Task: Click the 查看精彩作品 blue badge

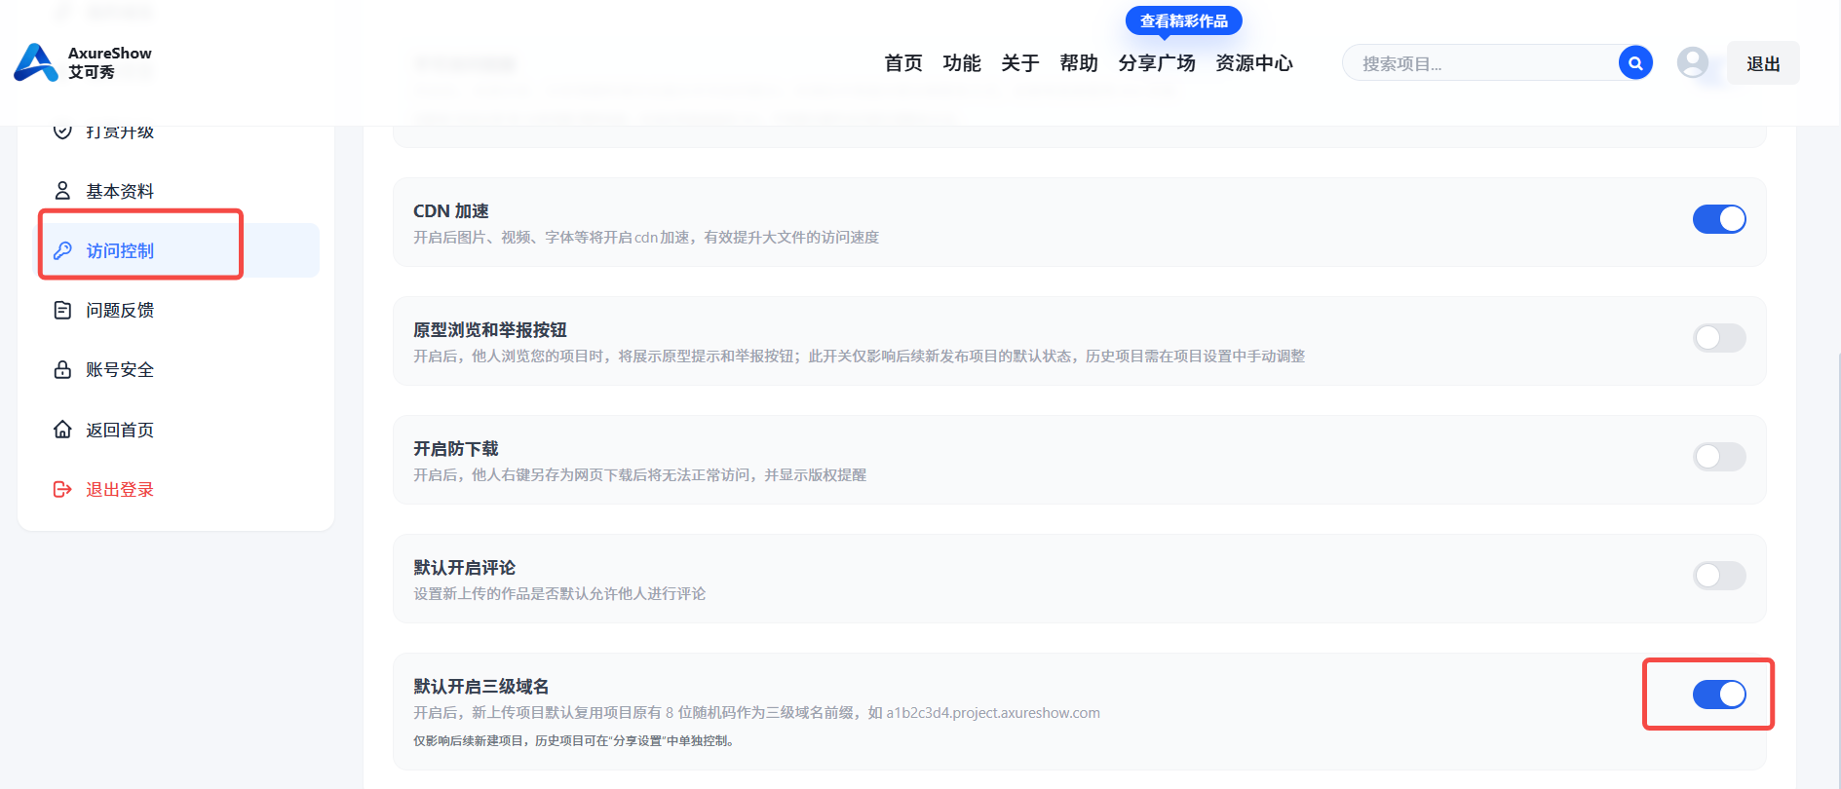Action: pos(1183,20)
